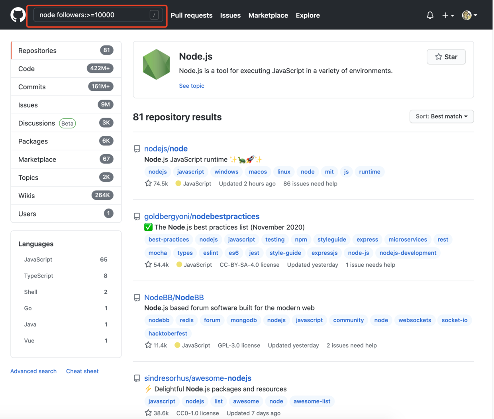
Task: Select the Issues filter showing 9M results
Action: 28,105
